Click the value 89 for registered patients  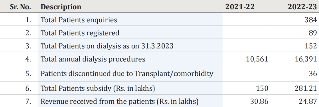313,33
